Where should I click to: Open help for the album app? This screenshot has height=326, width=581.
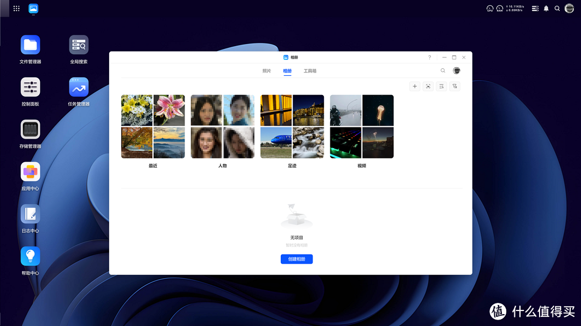click(429, 57)
